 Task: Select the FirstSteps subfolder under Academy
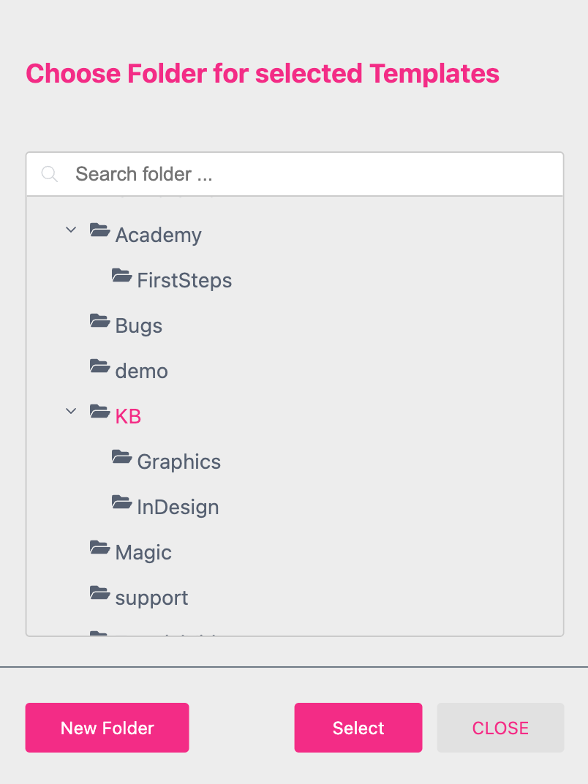click(184, 279)
